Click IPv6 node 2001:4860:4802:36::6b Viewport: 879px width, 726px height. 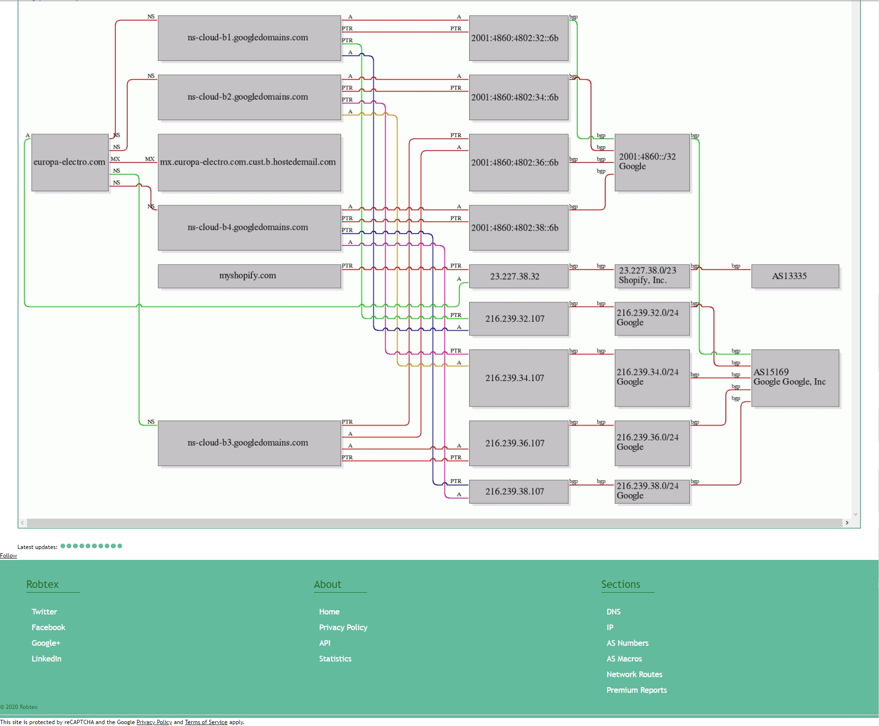pos(519,162)
